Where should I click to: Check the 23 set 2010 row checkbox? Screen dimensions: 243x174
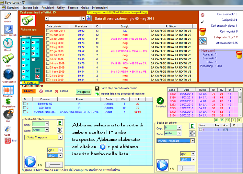coord(48,39)
